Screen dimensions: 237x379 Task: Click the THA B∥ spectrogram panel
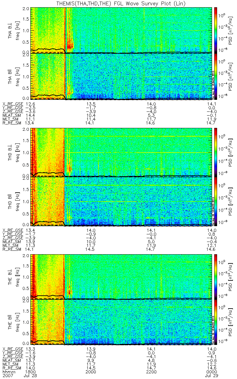tap(121, 76)
